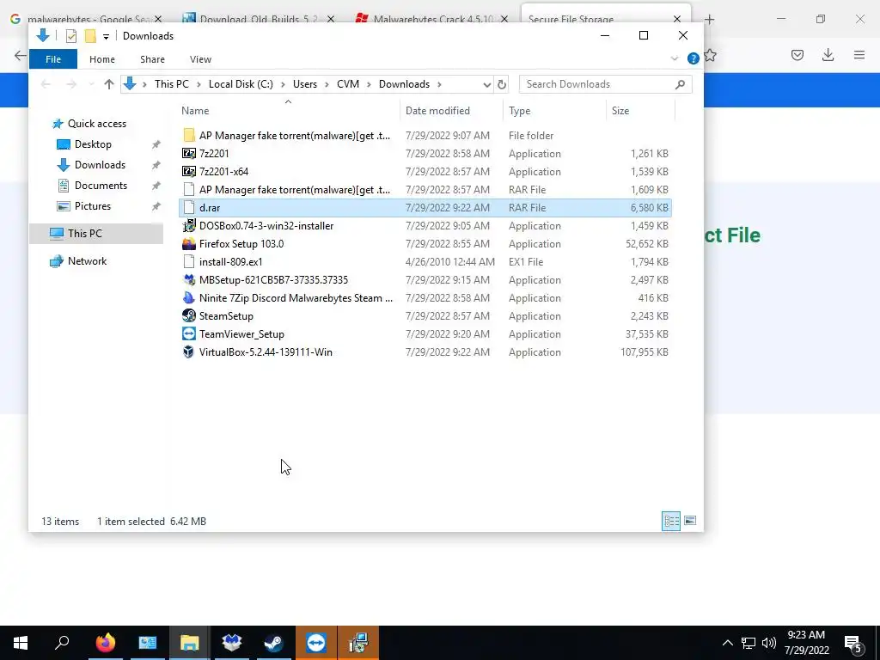880x660 pixels.
Task: Click Local Disk (C:) in the breadcrumb
Action: coord(241,84)
